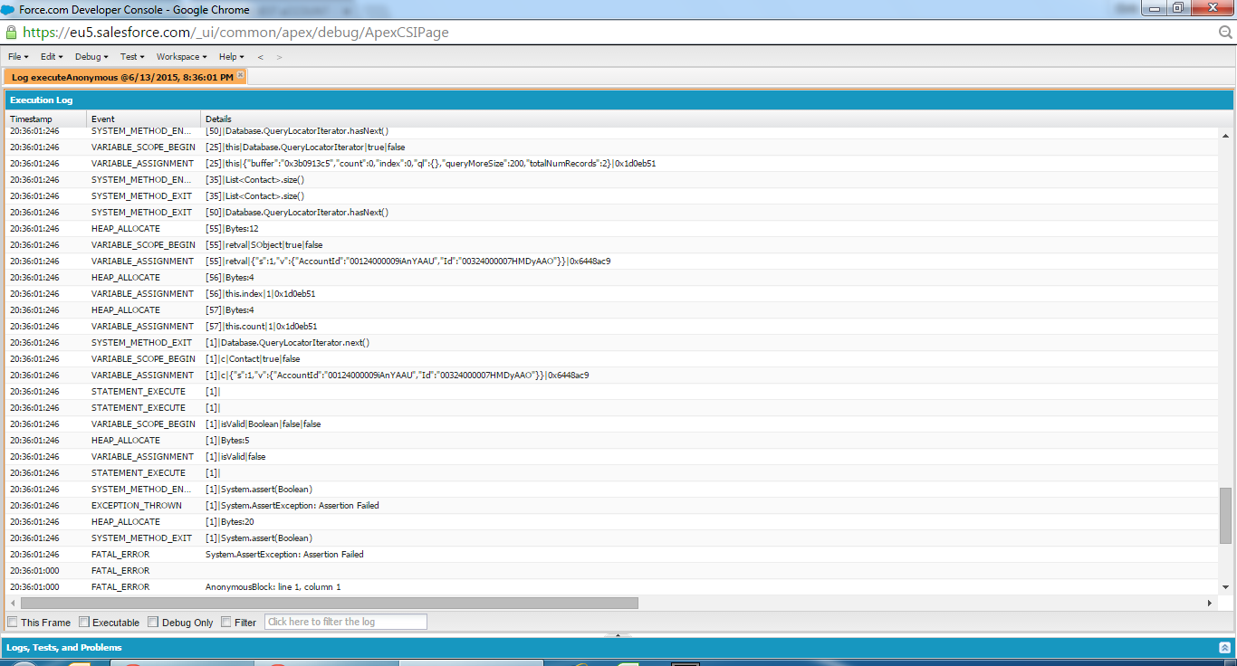
Task: Click the vertical scrollbar thumb in the log
Action: [1226, 515]
